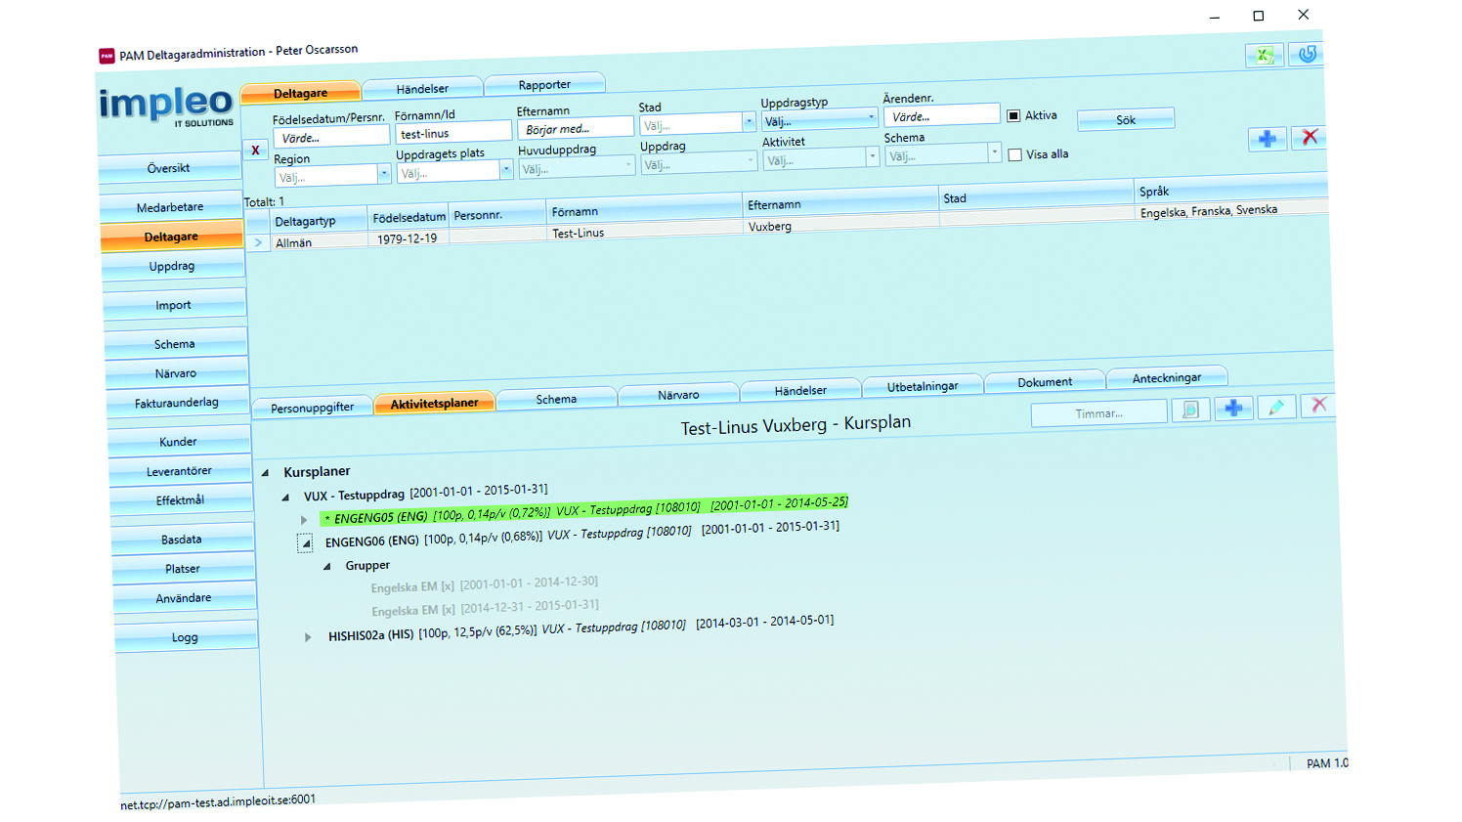Open the Logg sidebar button

tap(185, 637)
